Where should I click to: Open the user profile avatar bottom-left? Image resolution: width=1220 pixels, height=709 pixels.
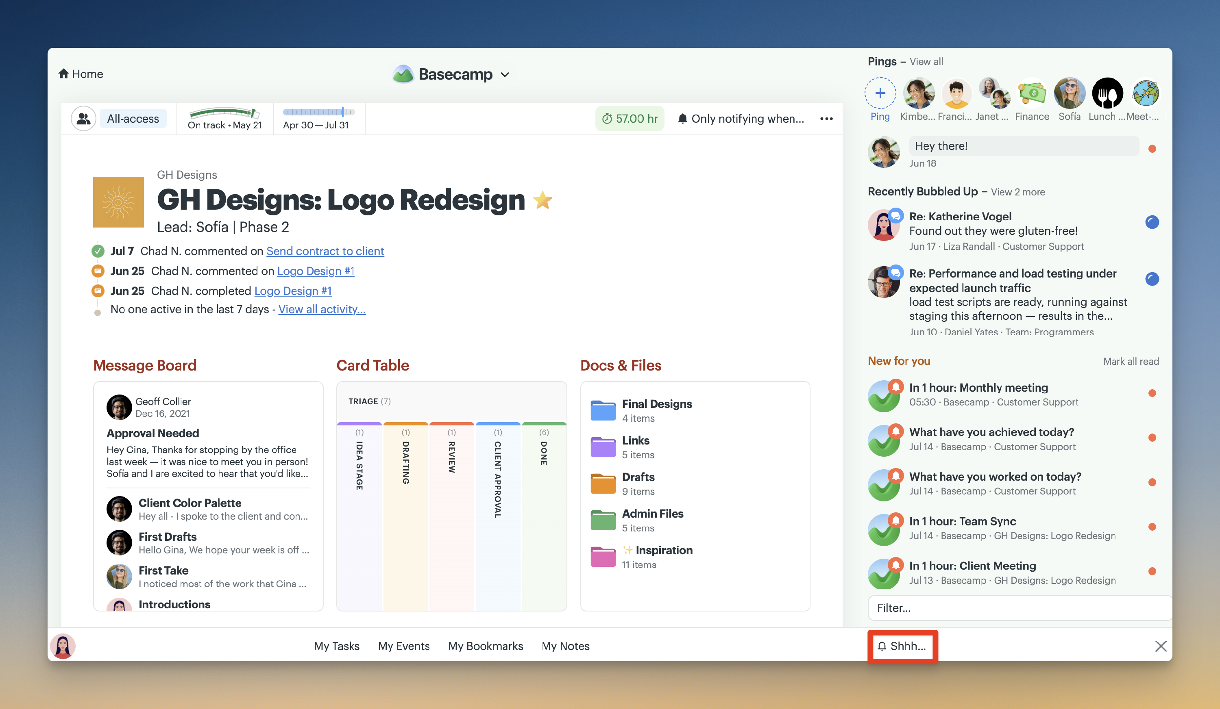coord(63,646)
